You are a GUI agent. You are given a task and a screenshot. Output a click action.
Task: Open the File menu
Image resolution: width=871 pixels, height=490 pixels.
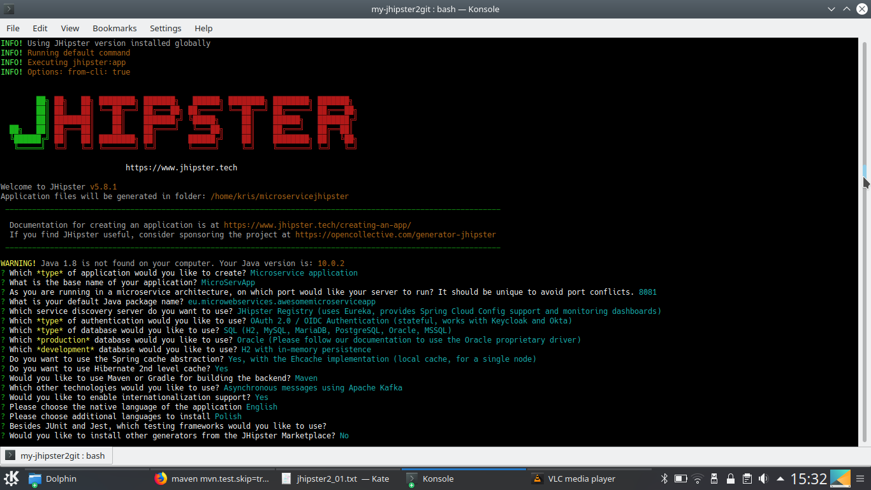pyautogui.click(x=13, y=28)
